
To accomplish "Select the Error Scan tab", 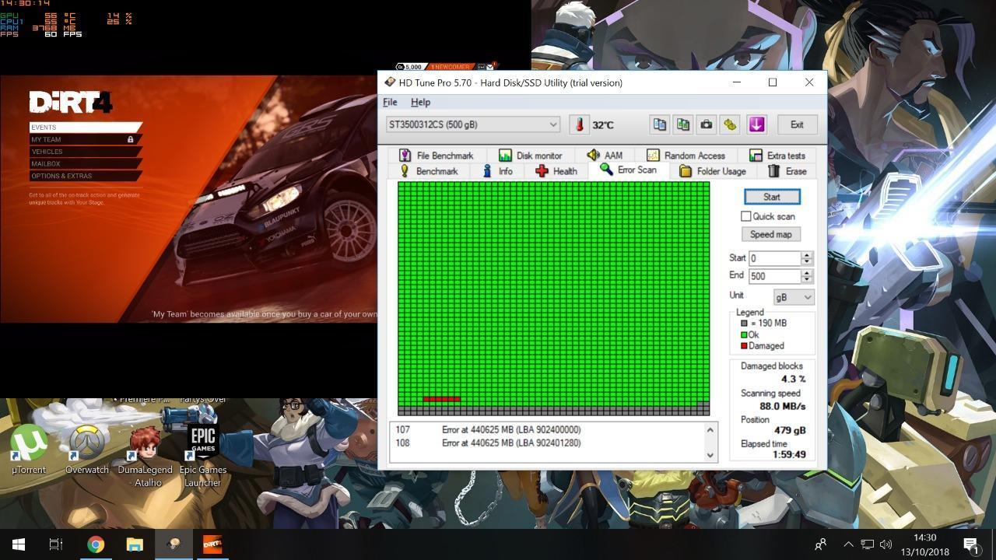I will 628,170.
